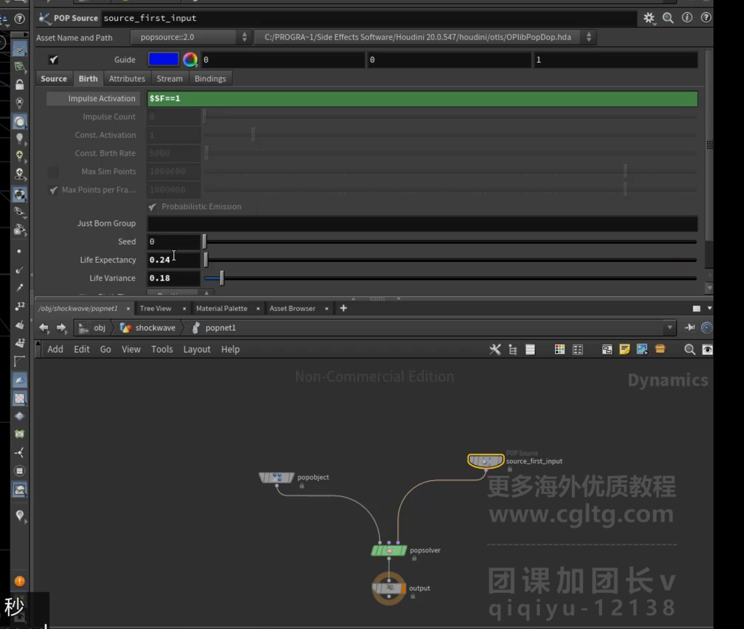Image resolution: width=744 pixels, height=629 pixels.
Task: Open the network editor find magnifier
Action: 690,349
